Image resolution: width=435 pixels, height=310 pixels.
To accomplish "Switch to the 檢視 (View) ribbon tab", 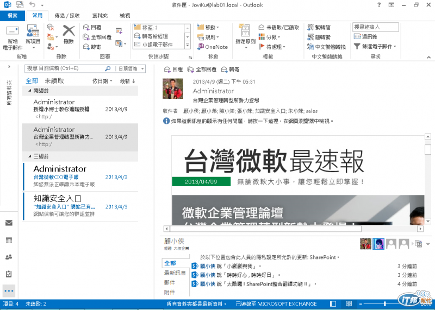I will point(125,16).
